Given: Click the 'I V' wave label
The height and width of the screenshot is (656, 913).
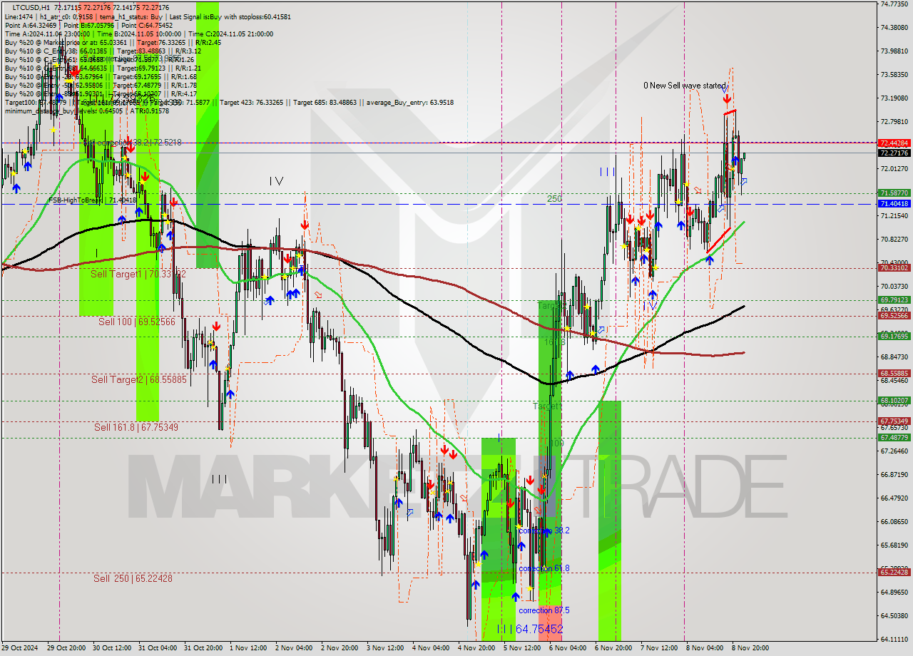Looking at the screenshot, I should pyautogui.click(x=276, y=182).
